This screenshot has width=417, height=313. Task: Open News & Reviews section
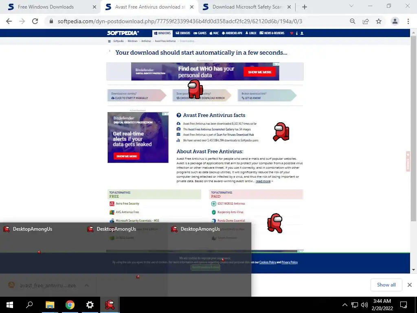coord(272,33)
